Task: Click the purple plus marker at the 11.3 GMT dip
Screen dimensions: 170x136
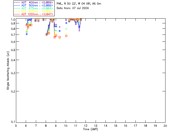Action: point(79,31)
